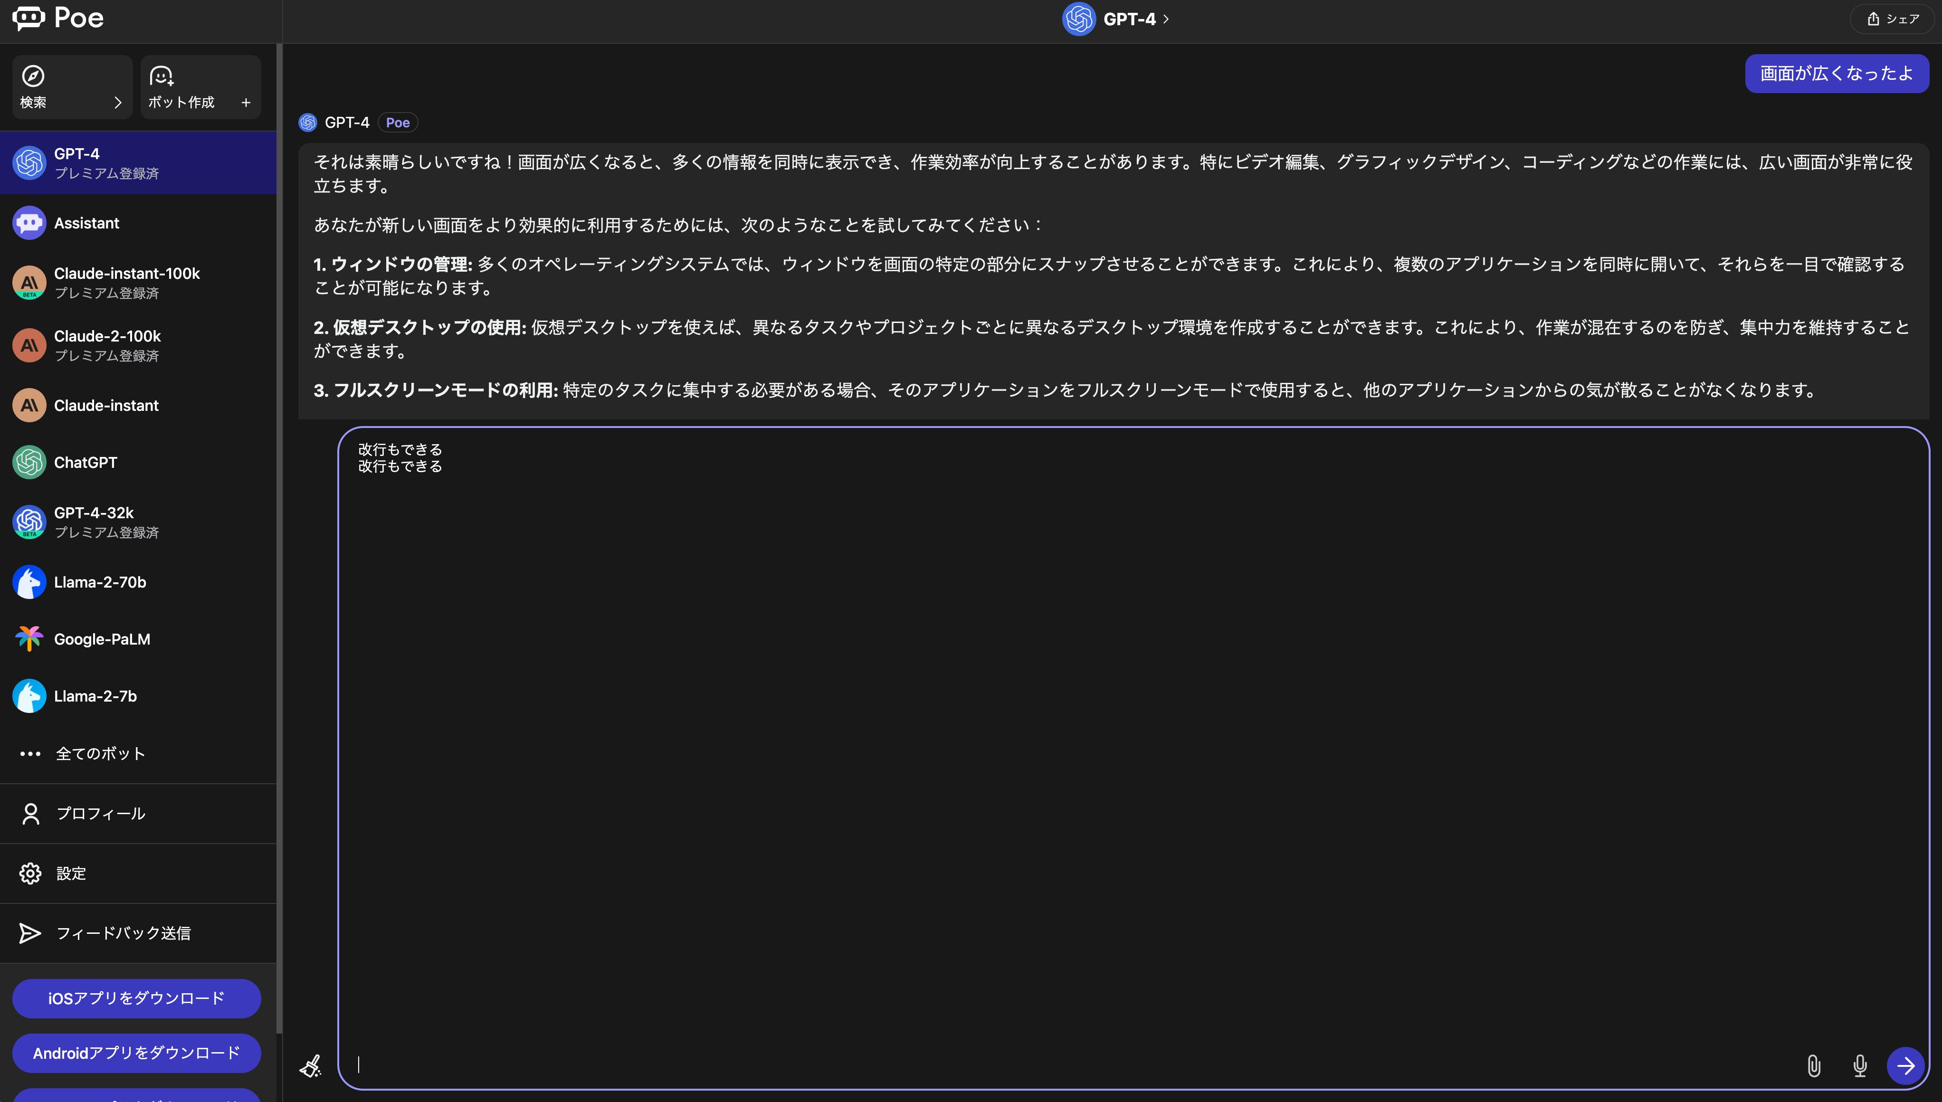Click the Poe badge next to GPT-4

[x=398, y=123]
